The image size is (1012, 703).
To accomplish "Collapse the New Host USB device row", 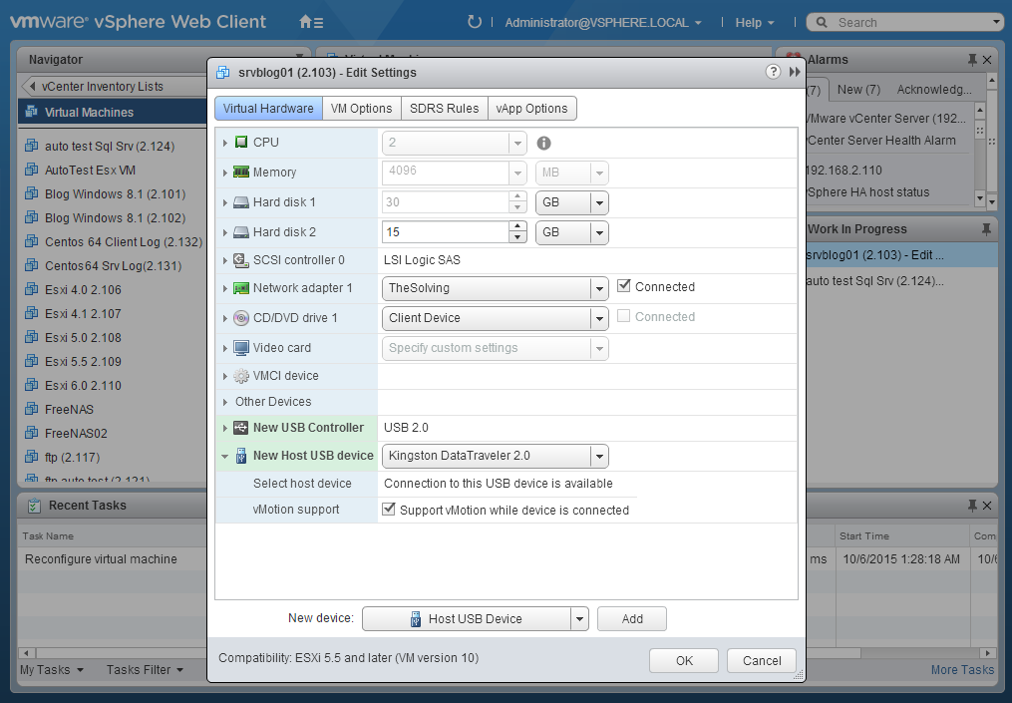I will [x=224, y=456].
